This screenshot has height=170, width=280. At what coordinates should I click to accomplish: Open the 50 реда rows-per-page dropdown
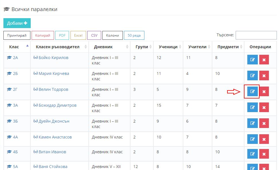(134, 35)
